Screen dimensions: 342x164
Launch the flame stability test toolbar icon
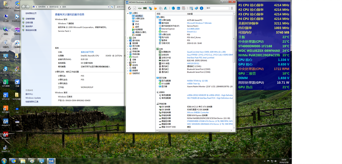pos(155,8)
